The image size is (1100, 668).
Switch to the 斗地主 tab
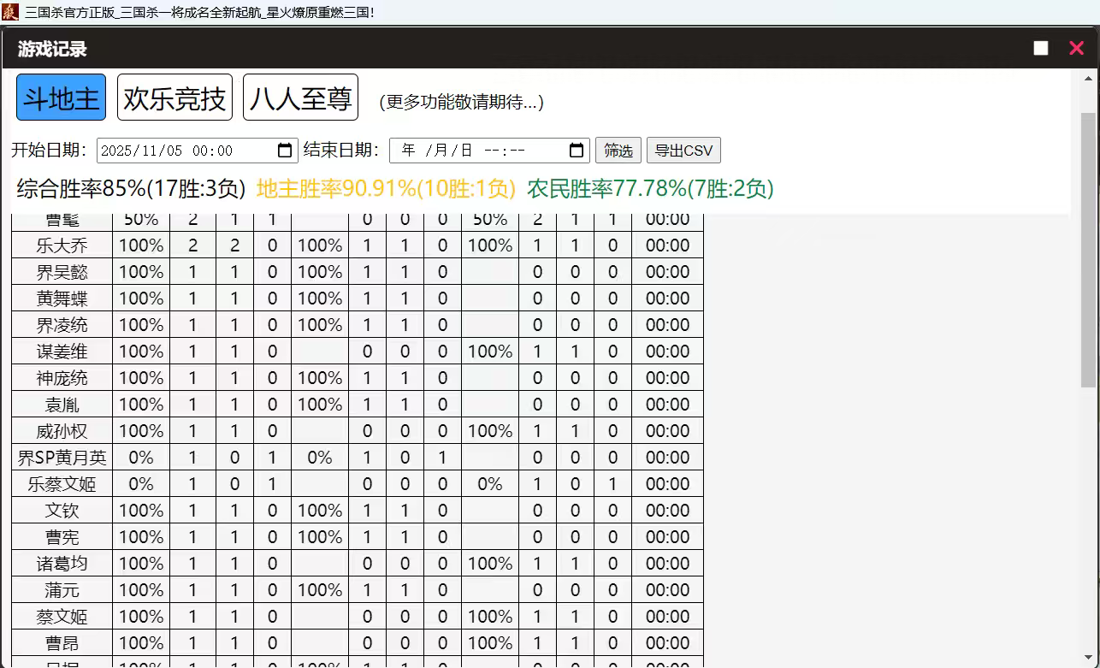61,98
